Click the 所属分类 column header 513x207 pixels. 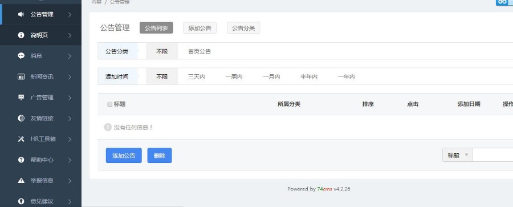coord(289,104)
